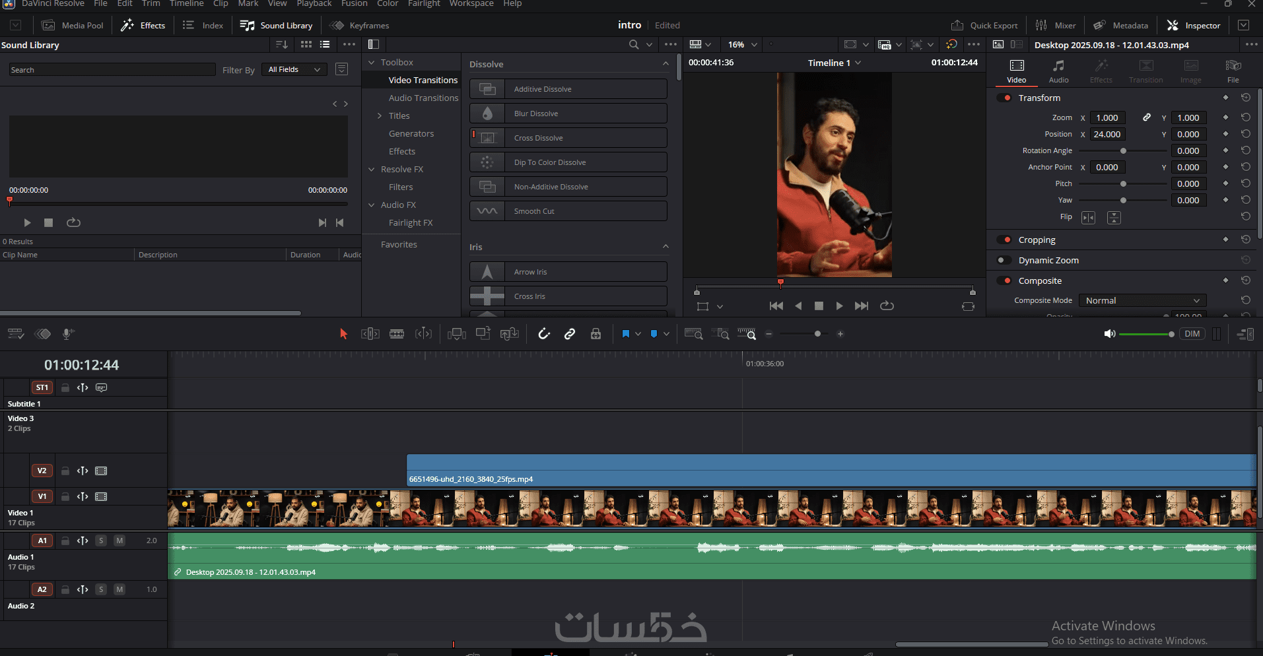Image resolution: width=1263 pixels, height=656 pixels.
Task: Open the Workspace menu
Action: tap(471, 4)
